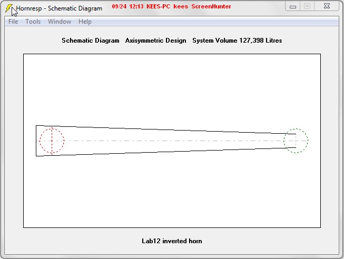344x259 pixels.
Task: Open the Window menu
Action: point(60,22)
